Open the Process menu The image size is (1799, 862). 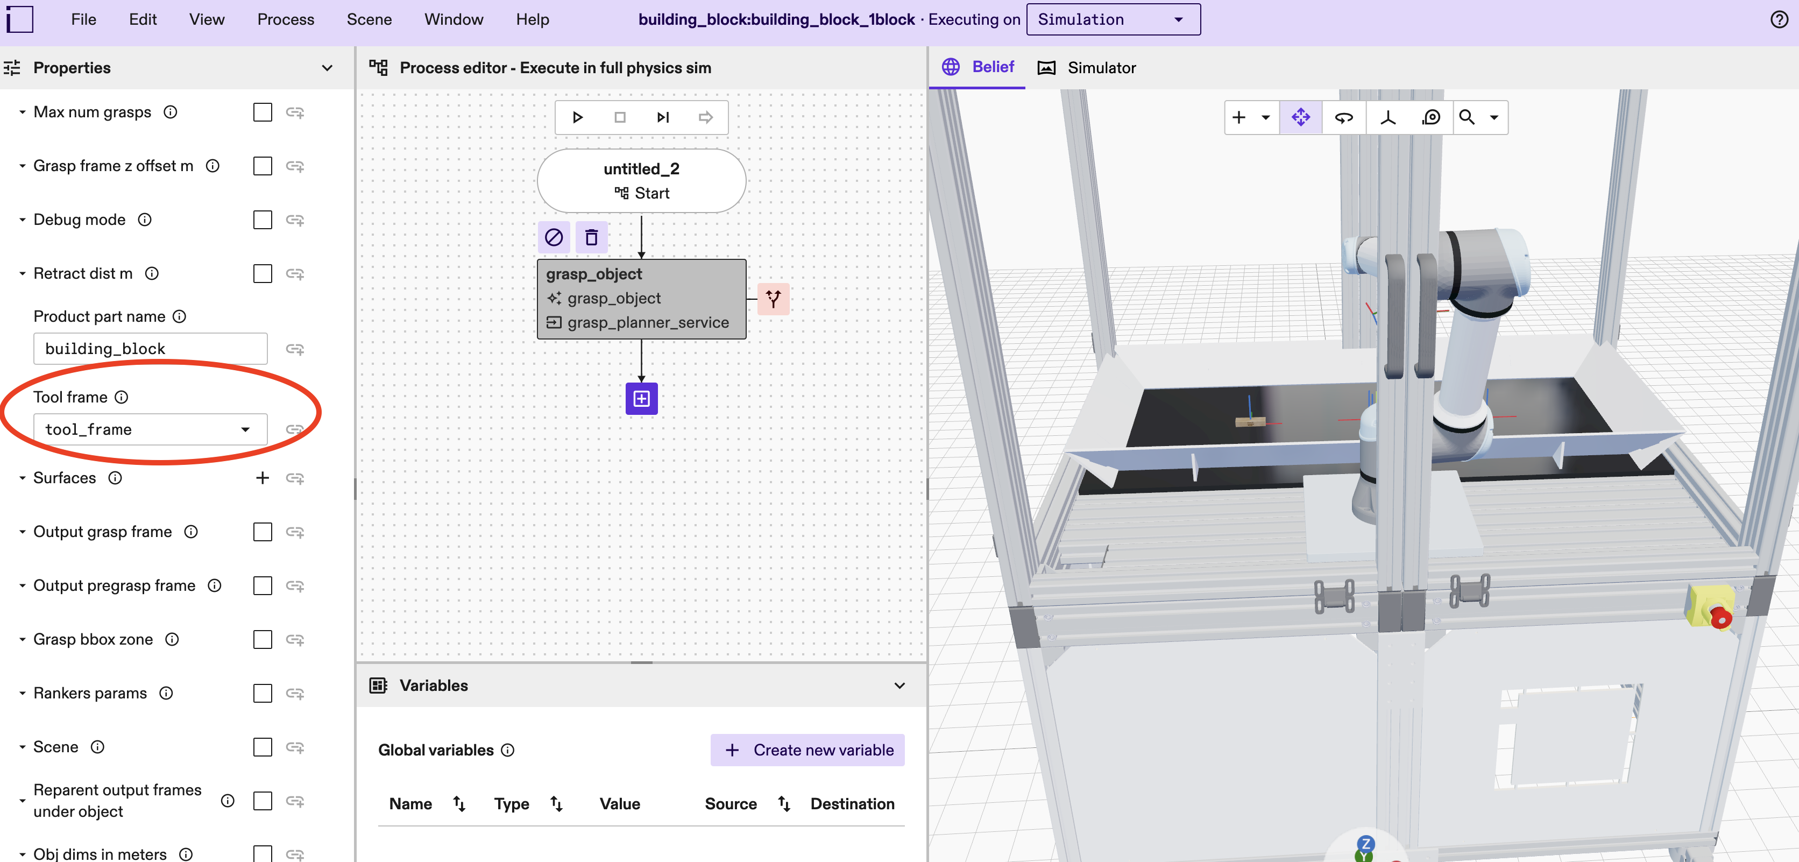pyautogui.click(x=285, y=19)
